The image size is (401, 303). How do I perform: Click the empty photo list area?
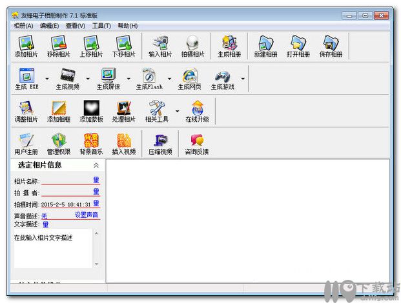pos(248,220)
